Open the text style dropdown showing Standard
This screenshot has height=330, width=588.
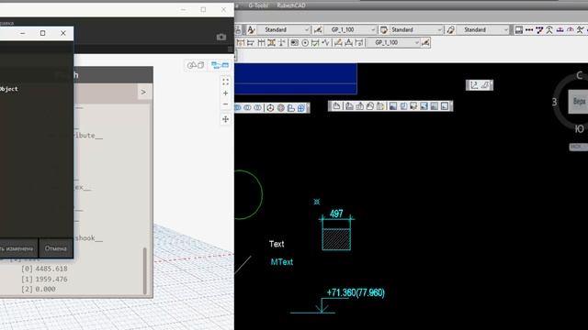pos(284,29)
